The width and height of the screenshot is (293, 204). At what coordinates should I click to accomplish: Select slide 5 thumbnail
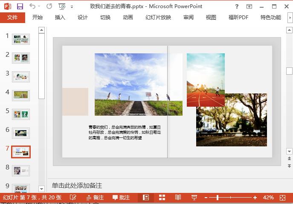point(21,114)
